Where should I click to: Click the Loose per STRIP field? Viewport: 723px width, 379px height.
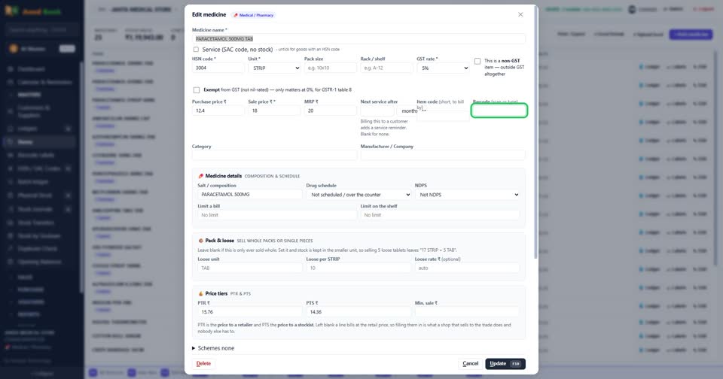(358, 268)
